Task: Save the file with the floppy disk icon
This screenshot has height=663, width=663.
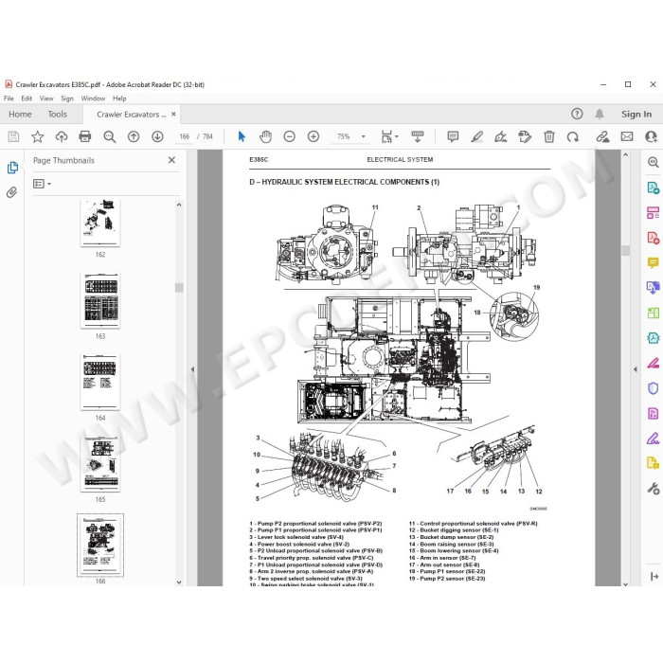Action: (x=13, y=136)
